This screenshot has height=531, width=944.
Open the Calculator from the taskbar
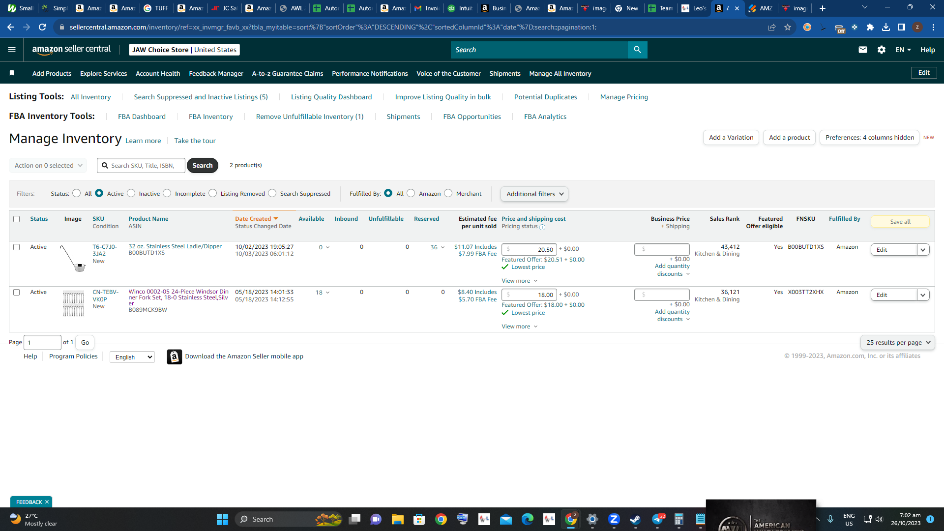(678, 519)
